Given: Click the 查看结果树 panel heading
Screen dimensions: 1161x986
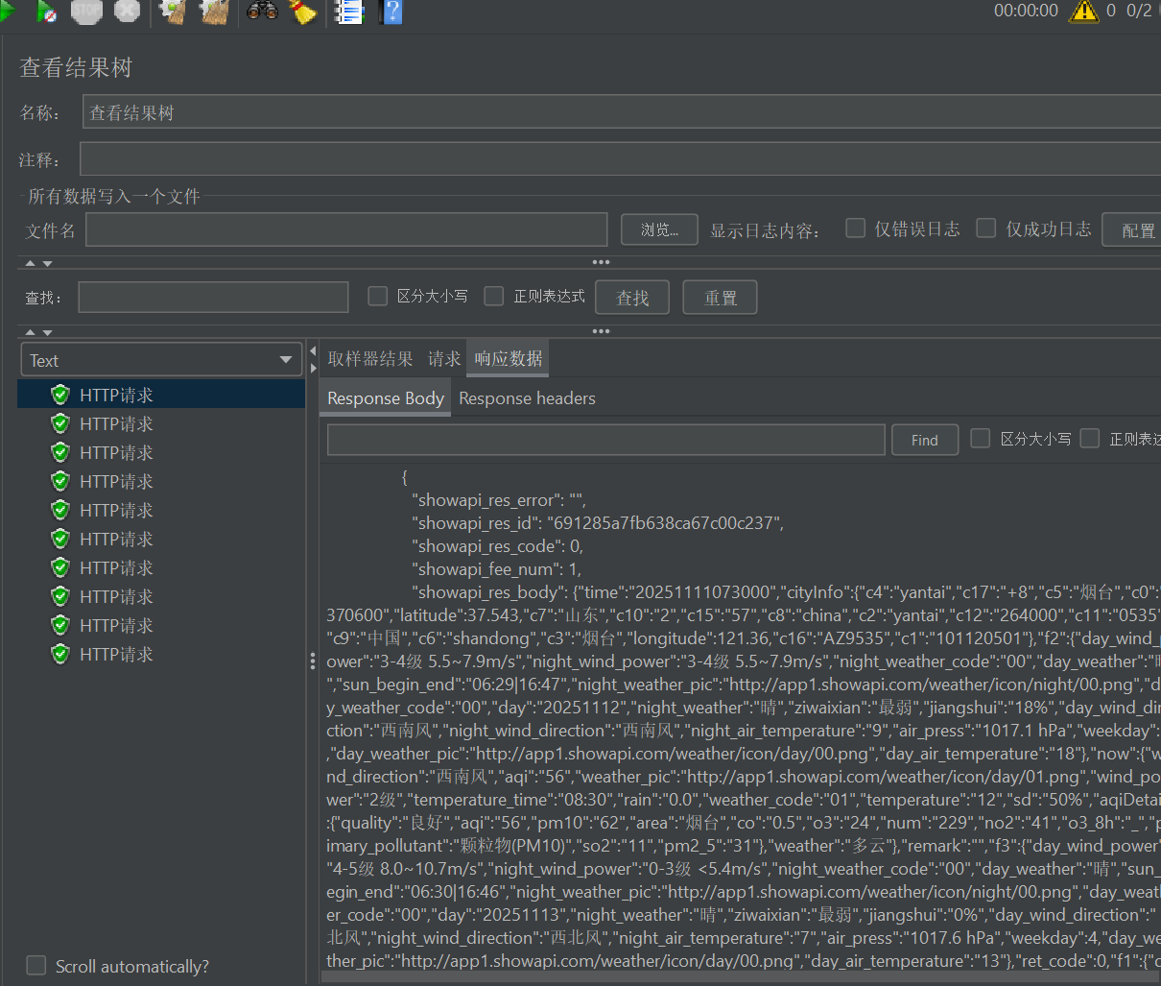Looking at the screenshot, I should [x=76, y=67].
